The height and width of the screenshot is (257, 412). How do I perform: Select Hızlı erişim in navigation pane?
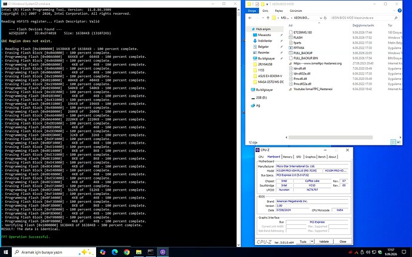point(263,29)
